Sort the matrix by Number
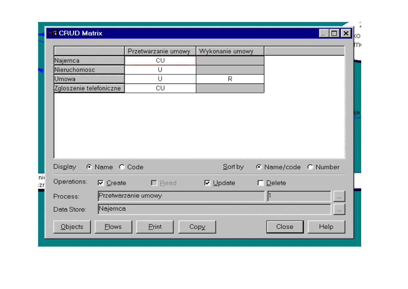The image size is (408, 289). coord(310,167)
